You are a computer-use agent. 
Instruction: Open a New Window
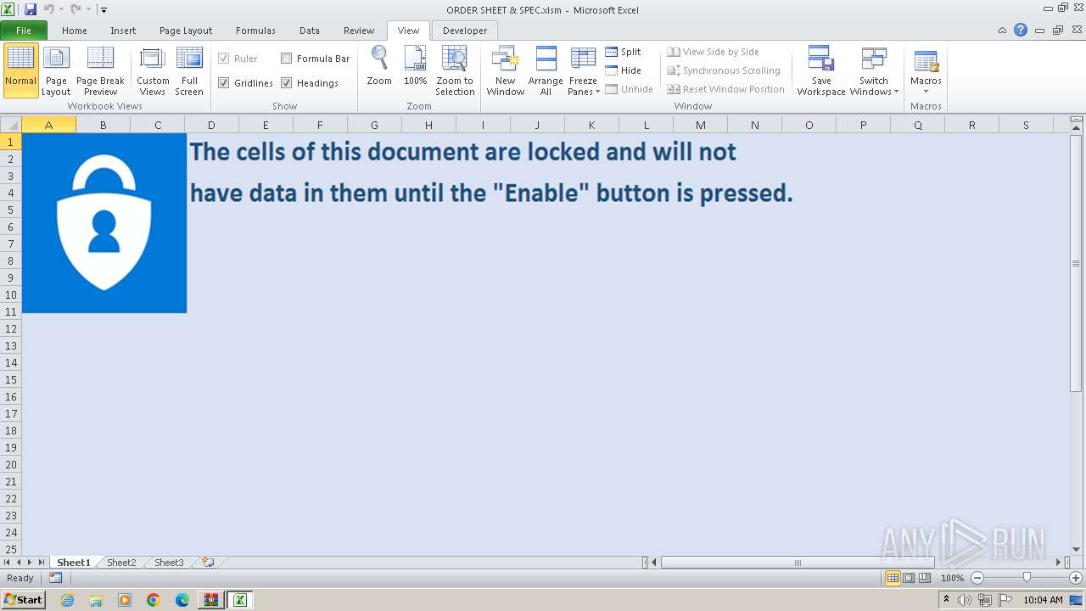[506, 70]
